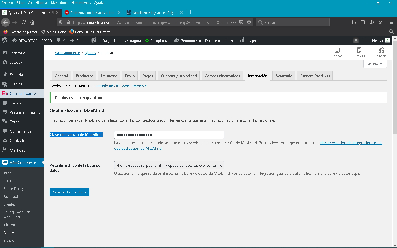Switch to Correos electrónicos tab
397x248 pixels.
click(222, 76)
